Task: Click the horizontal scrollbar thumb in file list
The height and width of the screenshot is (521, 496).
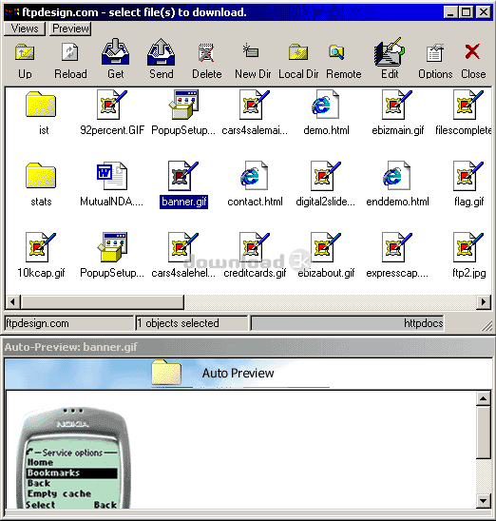Action: coord(103,302)
